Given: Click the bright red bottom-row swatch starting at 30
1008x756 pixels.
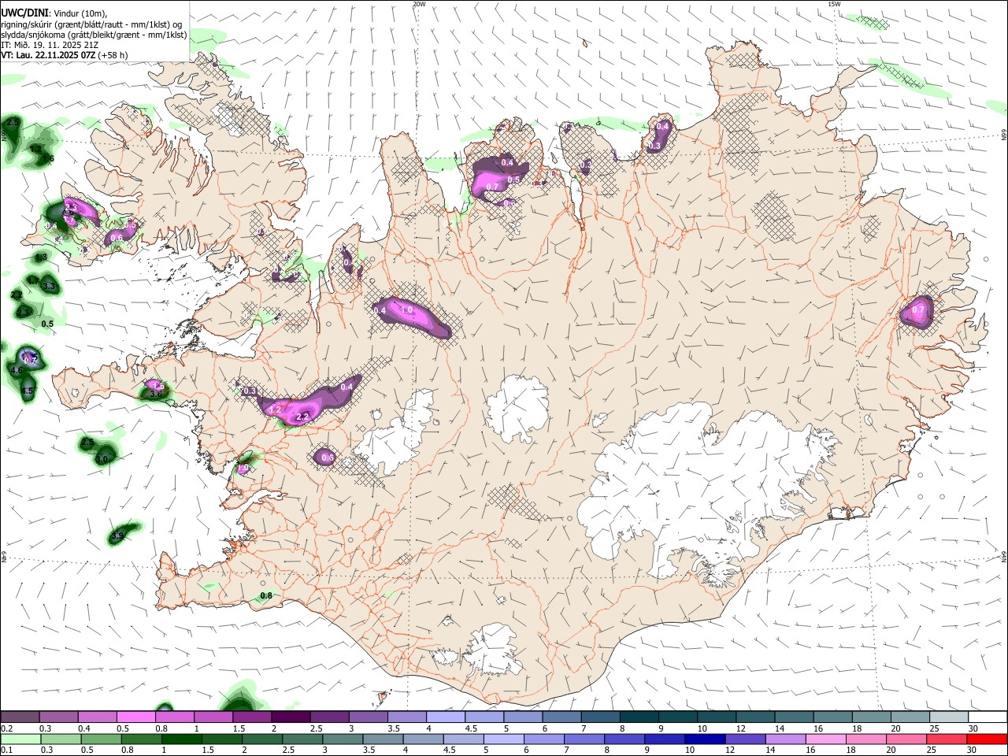Looking at the screenshot, I should click(x=987, y=739).
